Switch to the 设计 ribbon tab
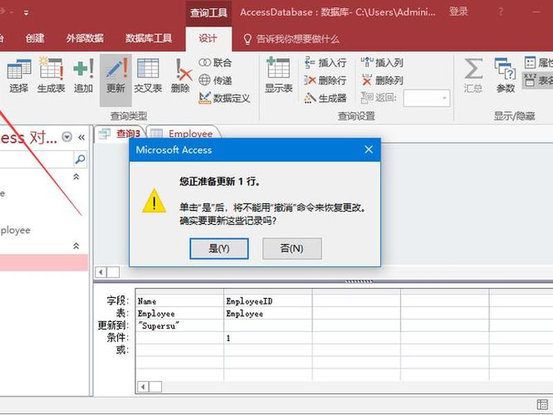Screen dimensions: 553x415 pyautogui.click(x=208, y=38)
